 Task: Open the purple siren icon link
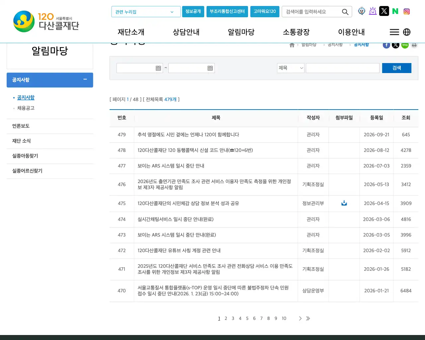tap(373, 11)
